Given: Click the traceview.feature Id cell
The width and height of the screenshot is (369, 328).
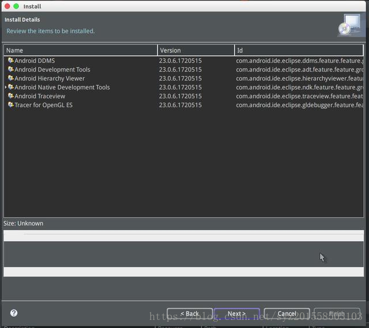Looking at the screenshot, I should pos(300,96).
